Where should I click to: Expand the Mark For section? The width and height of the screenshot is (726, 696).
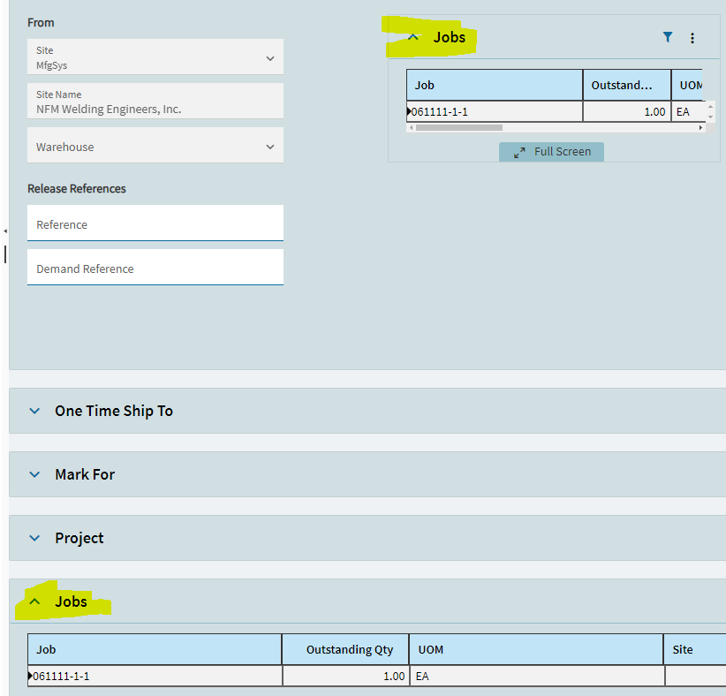pos(34,474)
